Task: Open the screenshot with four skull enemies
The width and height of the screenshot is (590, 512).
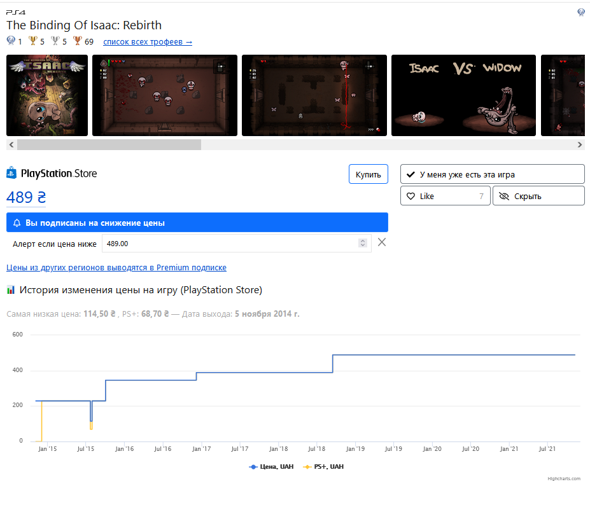Action: (x=165, y=95)
